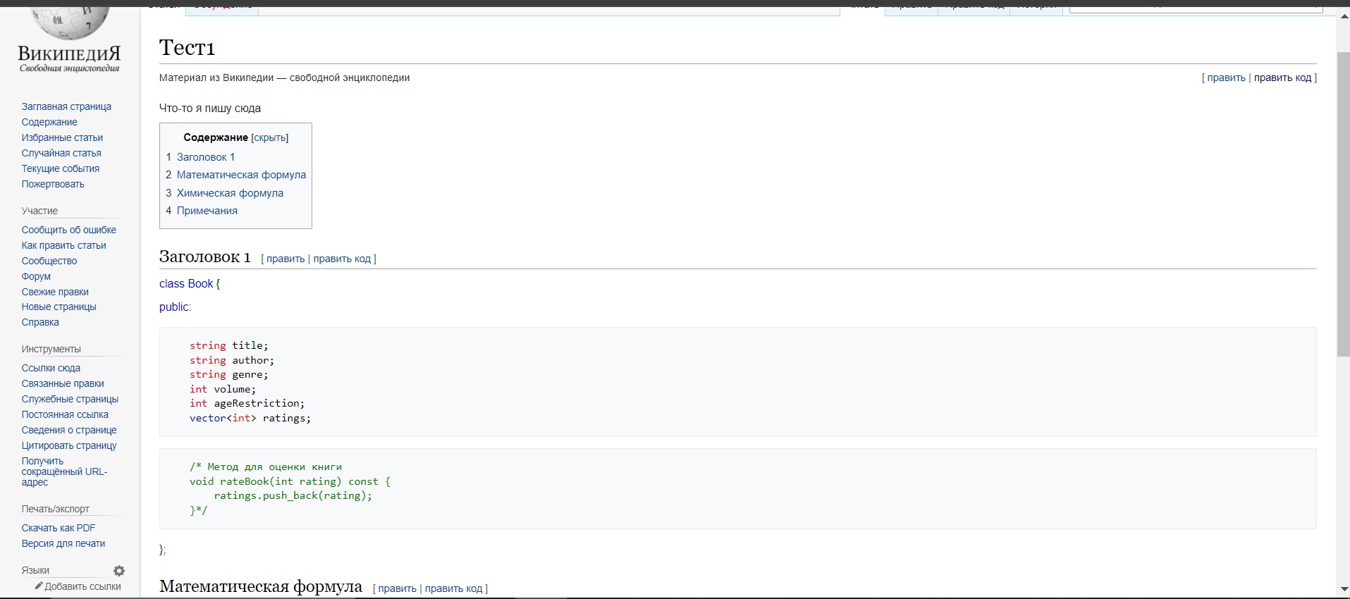Viewport: 1350px width, 599px height.
Task: Open Служебные страницы
Action: tap(70, 399)
